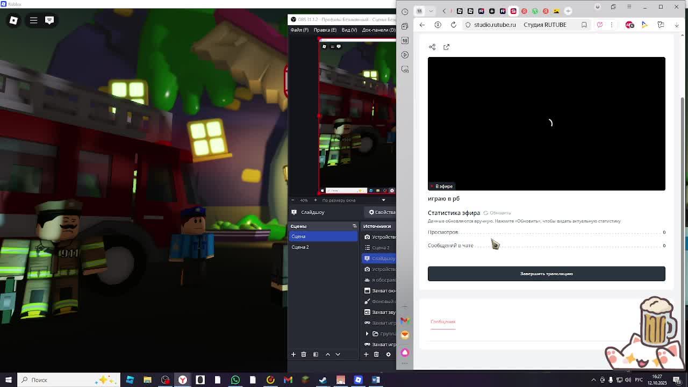Delete the selected scene

(x=304, y=355)
